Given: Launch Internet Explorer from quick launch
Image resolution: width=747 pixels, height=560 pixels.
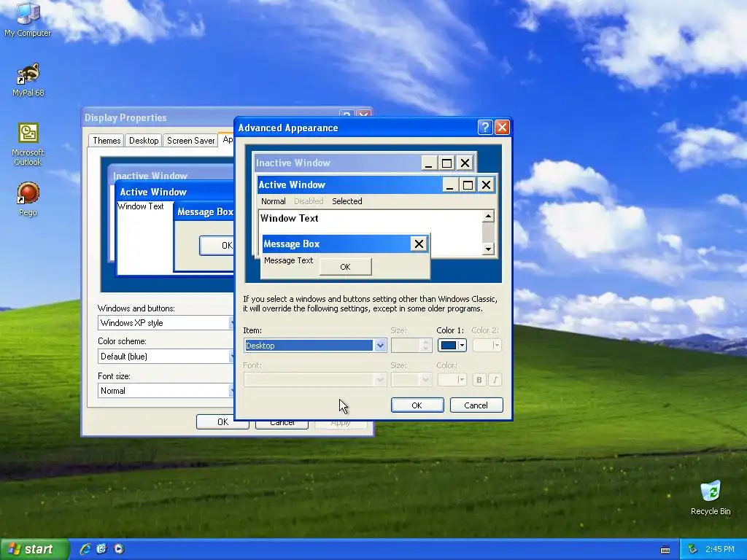Looking at the screenshot, I should point(85,549).
